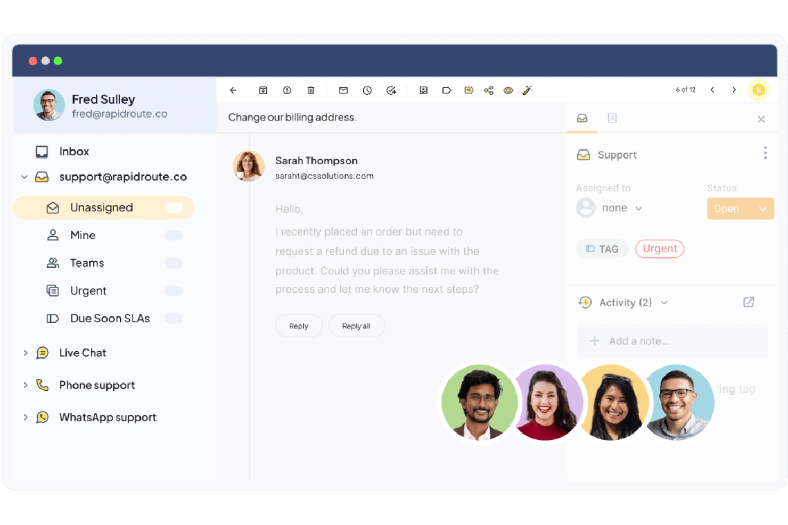The height and width of the screenshot is (525, 788).
Task: Archive the current conversation
Action: coord(263,90)
